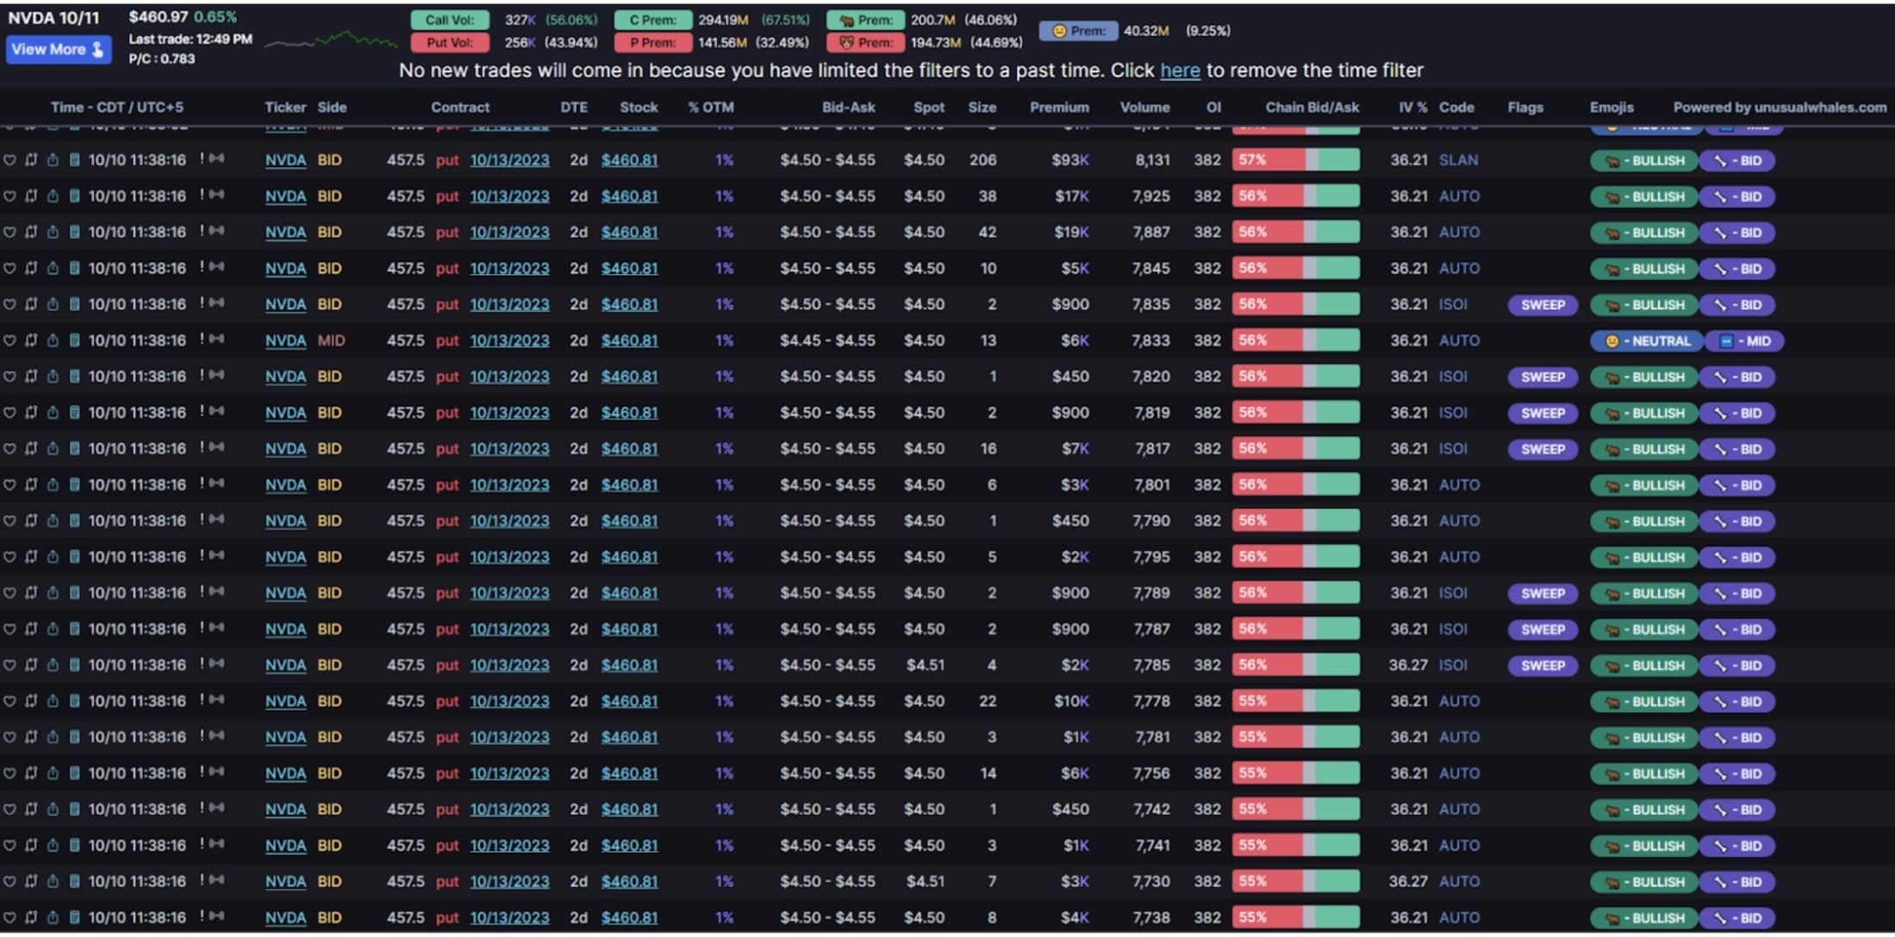Screen dimensions: 1895x937
Task: Click the Call Vol badge in the header
Action: 450,20
